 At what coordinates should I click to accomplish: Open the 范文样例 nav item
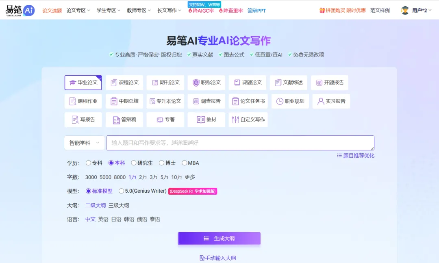380,10
